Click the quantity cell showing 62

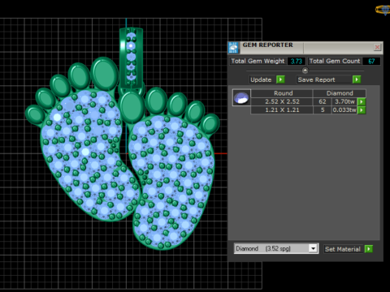[323, 101]
